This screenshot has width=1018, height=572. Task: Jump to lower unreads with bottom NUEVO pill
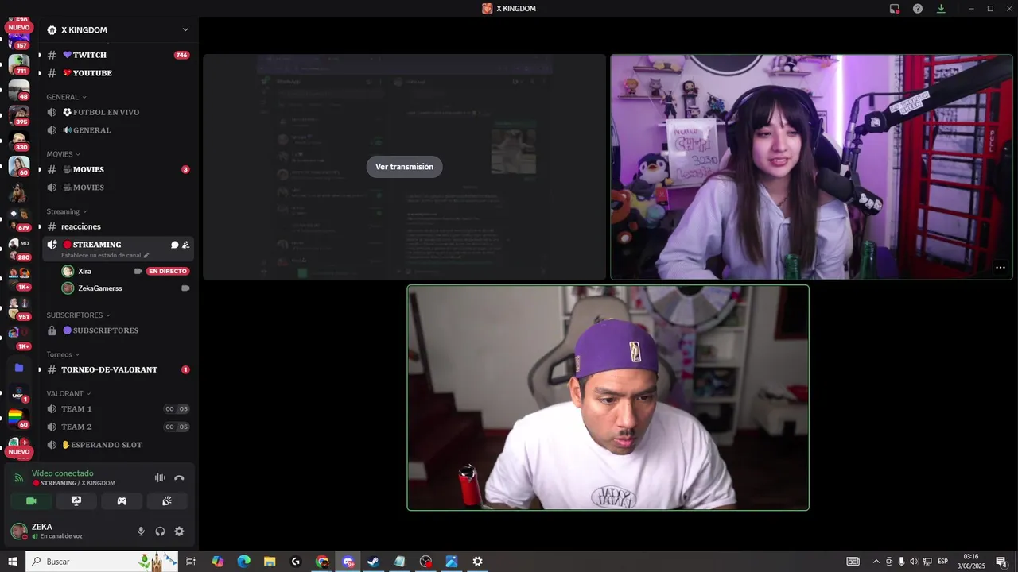19,452
